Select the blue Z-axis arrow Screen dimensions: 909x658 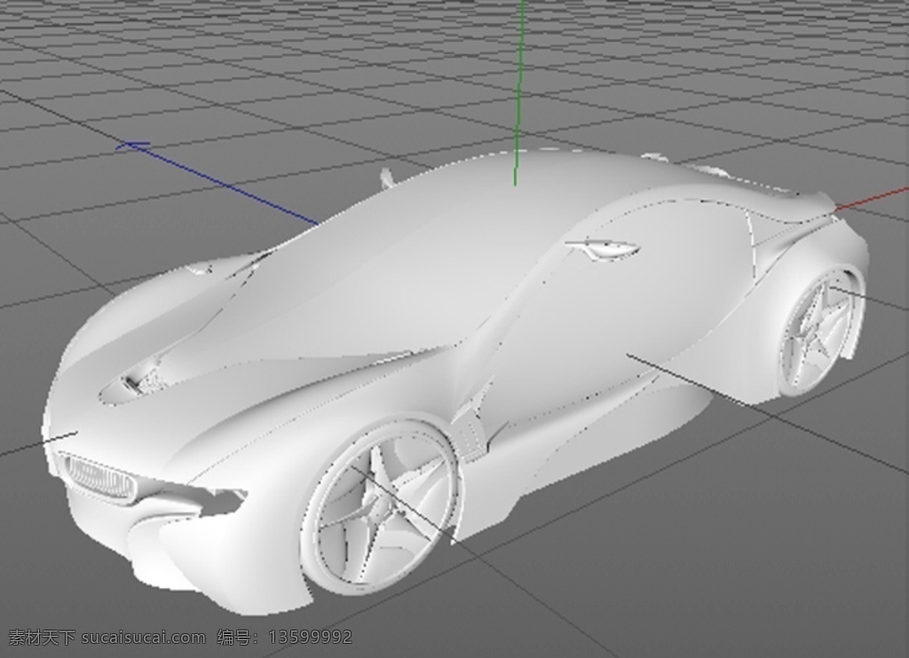[x=217, y=182]
